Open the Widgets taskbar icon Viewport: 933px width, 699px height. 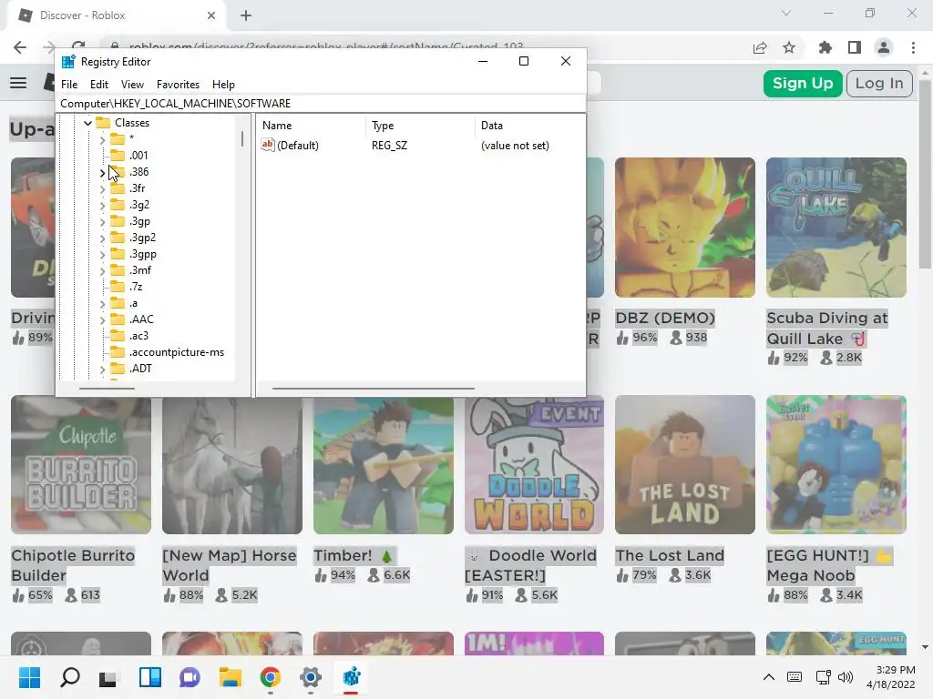tap(150, 677)
